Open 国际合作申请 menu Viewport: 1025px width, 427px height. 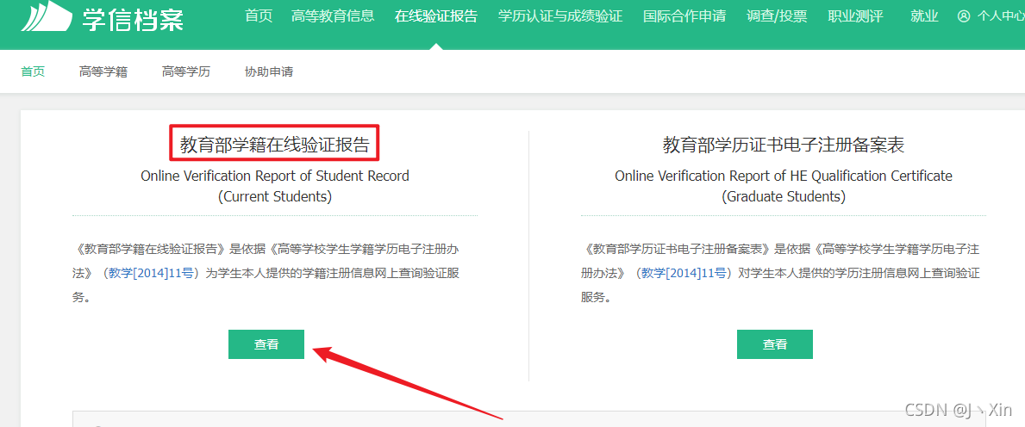[684, 16]
